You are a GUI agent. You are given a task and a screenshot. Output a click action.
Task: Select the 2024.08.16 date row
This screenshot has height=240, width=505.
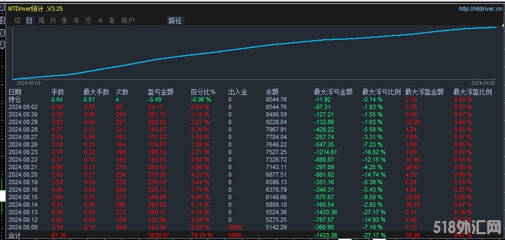[23, 190]
